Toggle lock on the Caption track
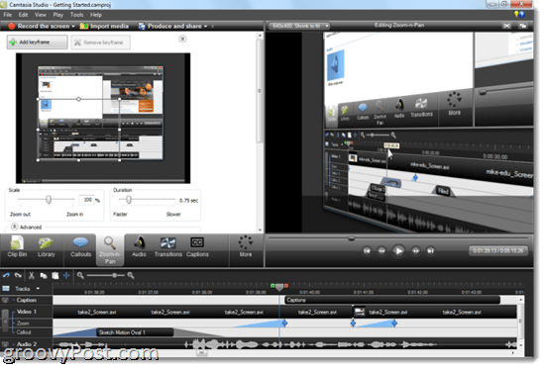Image resolution: width=545 pixels, height=369 pixels. pos(5,301)
